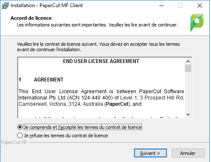The width and height of the screenshot is (211, 162).
Task: Click the 'Je refuse les termes du contrat' label
Action: 66,136
